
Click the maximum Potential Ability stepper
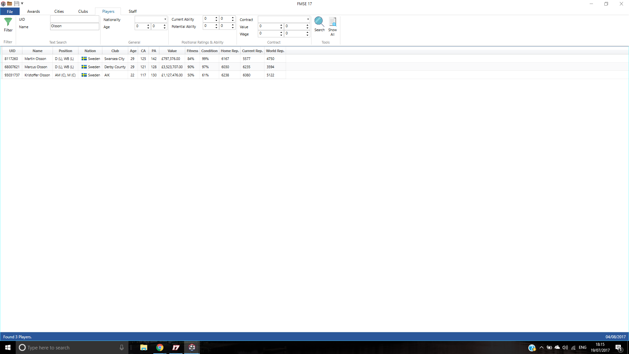pos(227,26)
